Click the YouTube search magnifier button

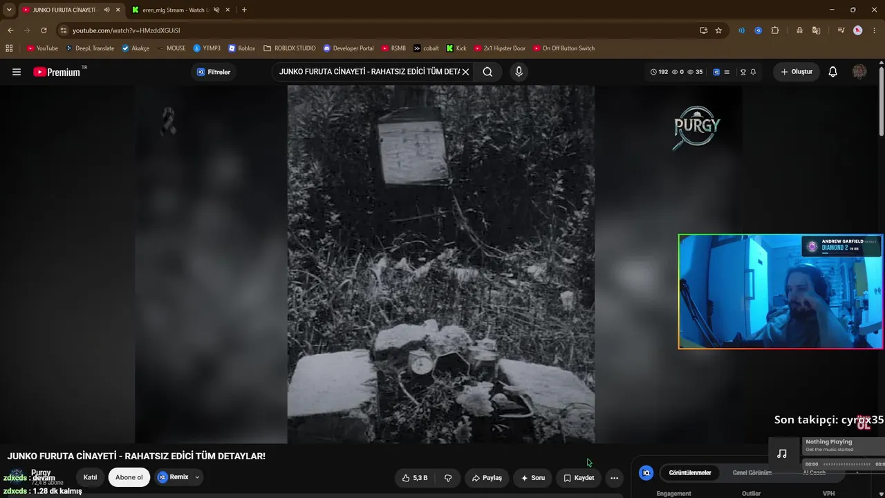click(487, 72)
